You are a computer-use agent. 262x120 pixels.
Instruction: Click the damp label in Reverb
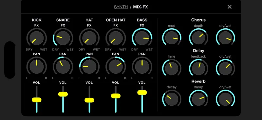198,87
